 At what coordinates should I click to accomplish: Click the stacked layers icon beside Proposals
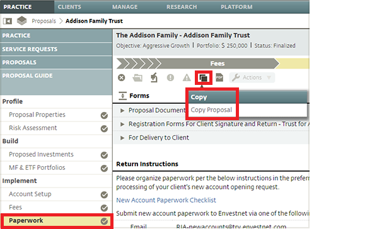[x=22, y=21]
